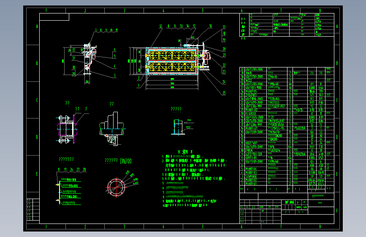366x237 pixels.
Task: Select balloon number 25 at the lower right of the main view
Action: coord(224,93)
